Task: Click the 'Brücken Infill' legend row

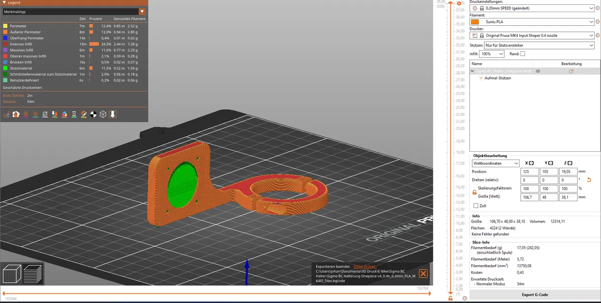Action: click(74, 62)
